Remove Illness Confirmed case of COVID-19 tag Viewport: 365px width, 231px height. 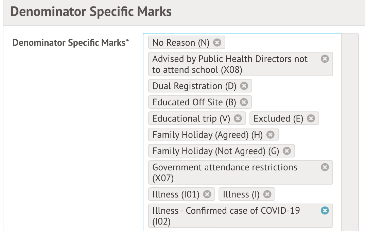pyautogui.click(x=325, y=211)
